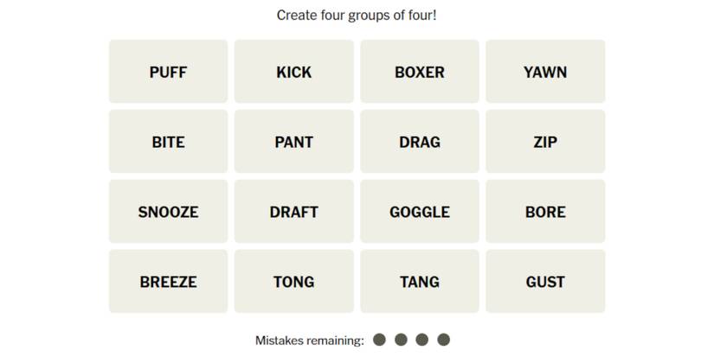This screenshot has height=357, width=714.
Task: Pick the GUST word tile
Action: [545, 282]
